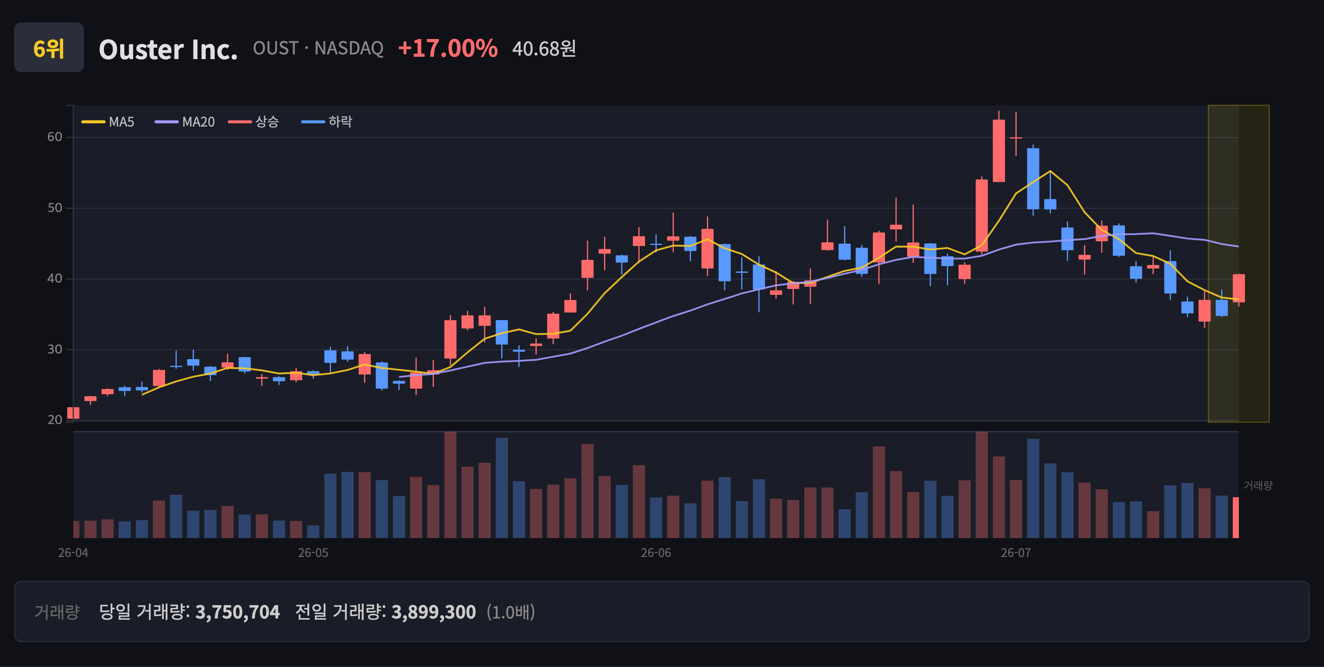Click the 40 price axis label
Image resolution: width=1324 pixels, height=667 pixels.
click(54, 278)
